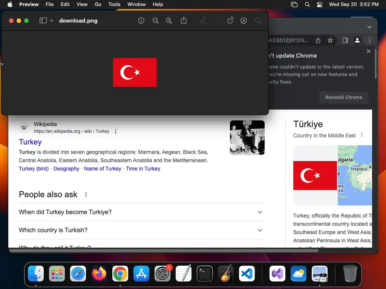Open the Help menu

pos(158,4)
